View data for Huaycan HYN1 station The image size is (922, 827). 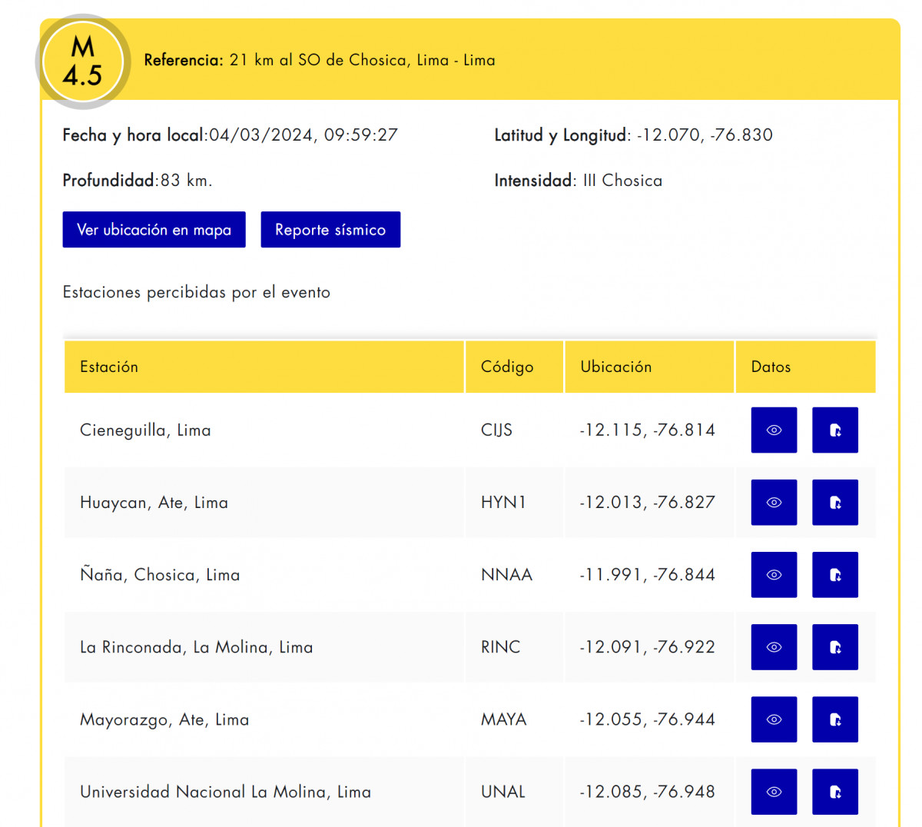[774, 502]
